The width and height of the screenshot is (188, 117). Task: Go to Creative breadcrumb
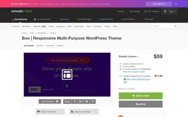coord(53,33)
